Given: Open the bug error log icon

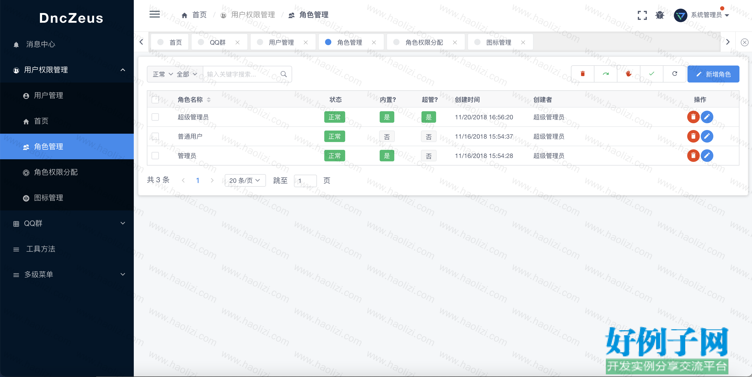Looking at the screenshot, I should (x=660, y=15).
